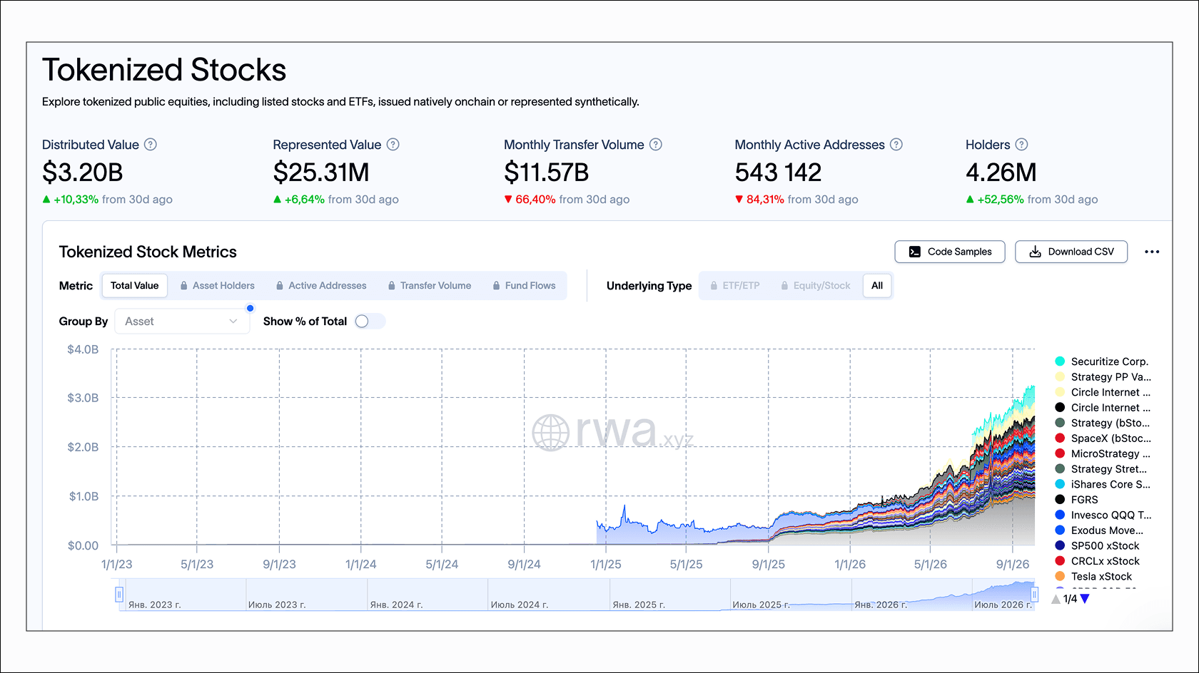This screenshot has height=673, width=1199.
Task: Click the Strategy Stret... legend entry
Action: 1101,469
